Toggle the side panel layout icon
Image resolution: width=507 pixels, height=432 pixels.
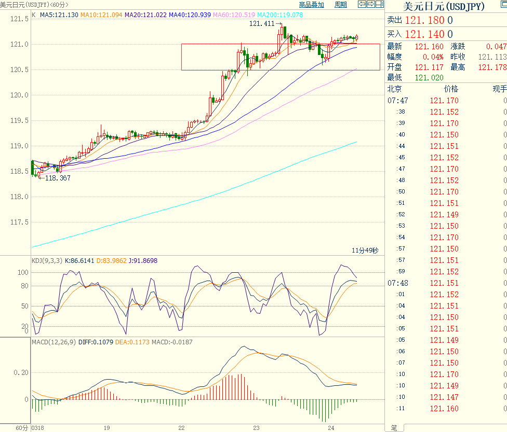[380, 4]
